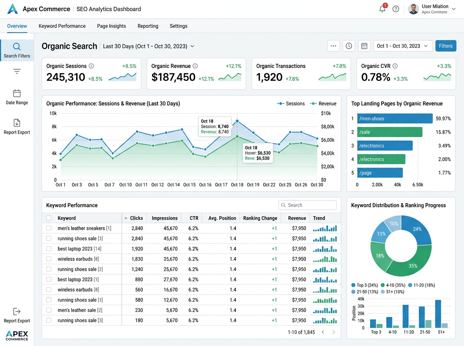
Task: Click the blue Filters button
Action: click(x=445, y=46)
